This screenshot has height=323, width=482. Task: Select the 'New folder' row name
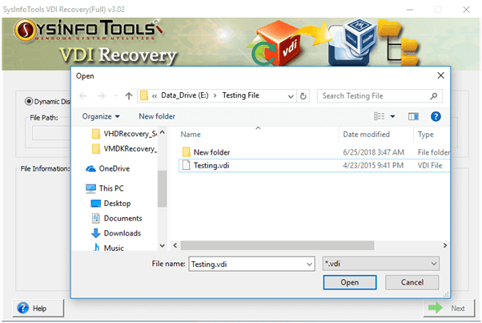point(212,152)
